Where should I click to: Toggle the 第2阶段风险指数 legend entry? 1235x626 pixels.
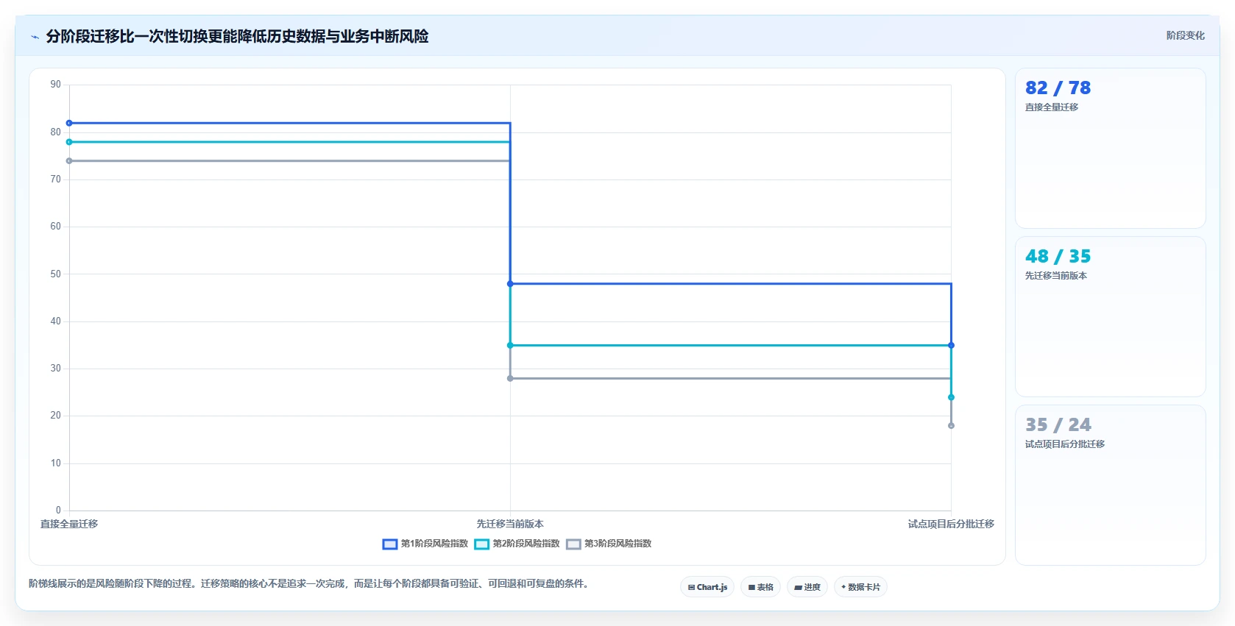click(517, 544)
